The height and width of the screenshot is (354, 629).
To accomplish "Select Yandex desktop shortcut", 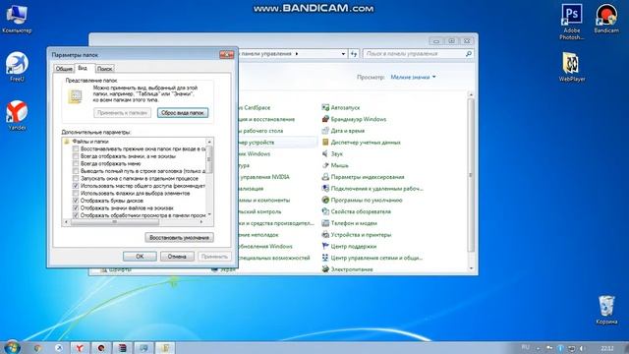I will [x=17, y=116].
